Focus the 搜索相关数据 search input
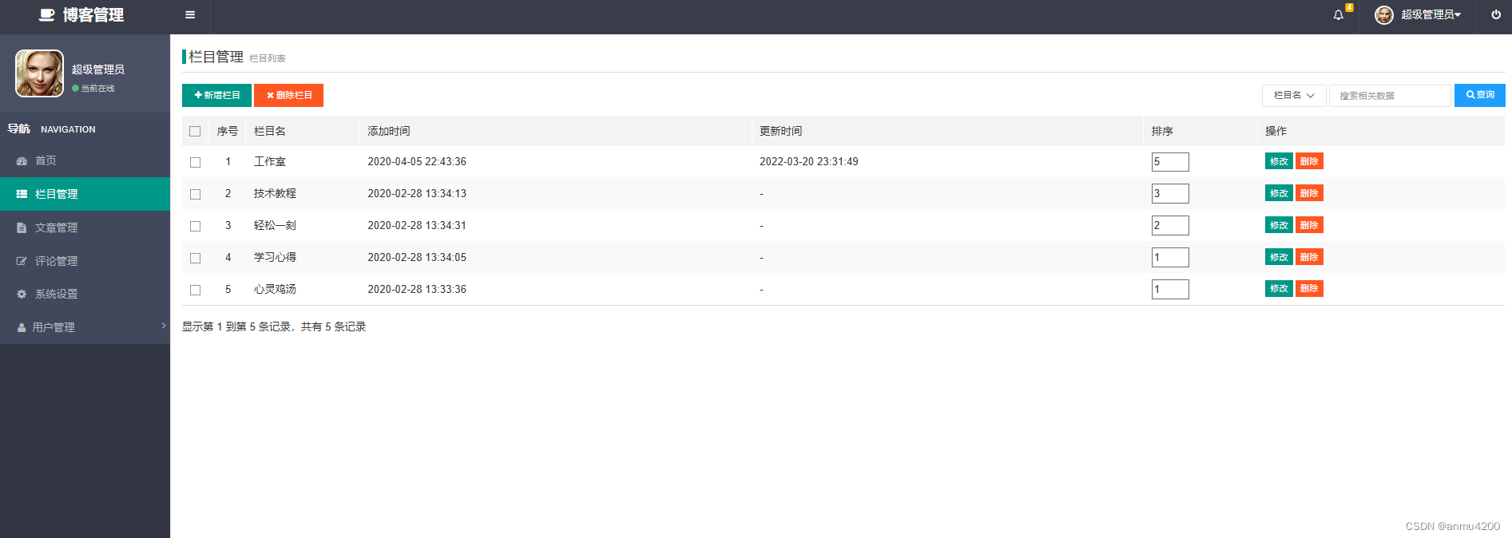1512x538 pixels. pyautogui.click(x=1390, y=95)
